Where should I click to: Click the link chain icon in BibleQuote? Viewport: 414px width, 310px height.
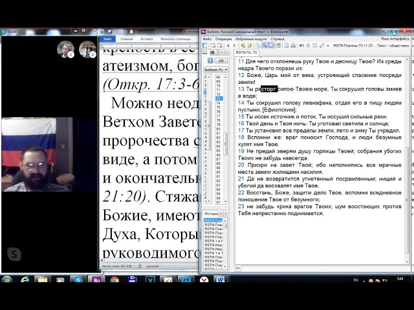point(322,46)
